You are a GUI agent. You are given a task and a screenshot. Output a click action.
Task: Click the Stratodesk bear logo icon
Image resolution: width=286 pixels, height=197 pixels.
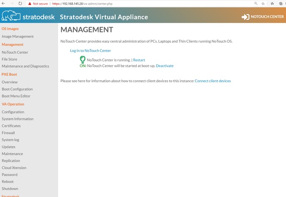pos(11,15)
